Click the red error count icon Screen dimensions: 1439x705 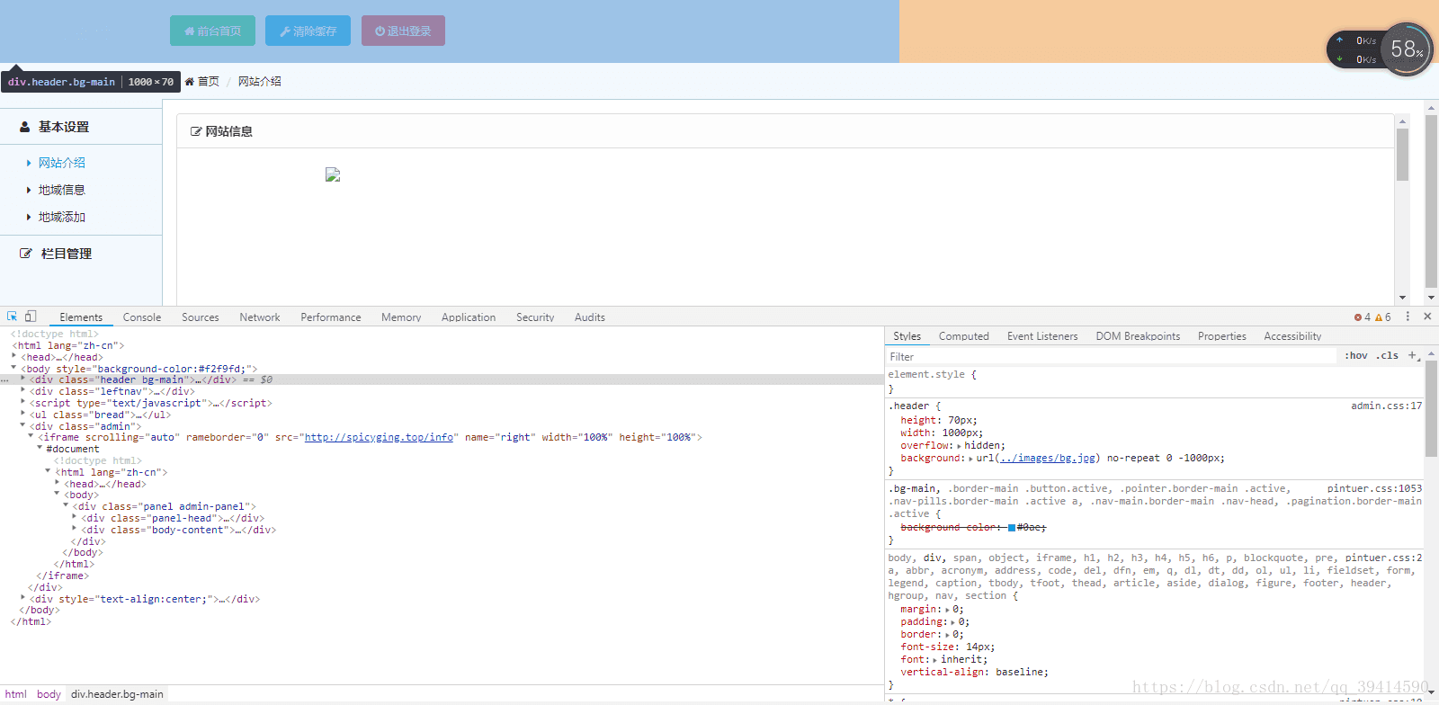pos(1357,317)
